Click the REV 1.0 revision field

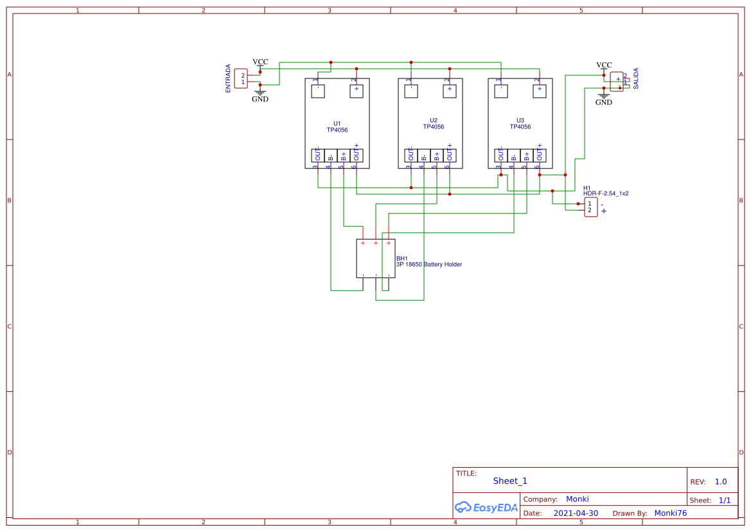click(719, 481)
